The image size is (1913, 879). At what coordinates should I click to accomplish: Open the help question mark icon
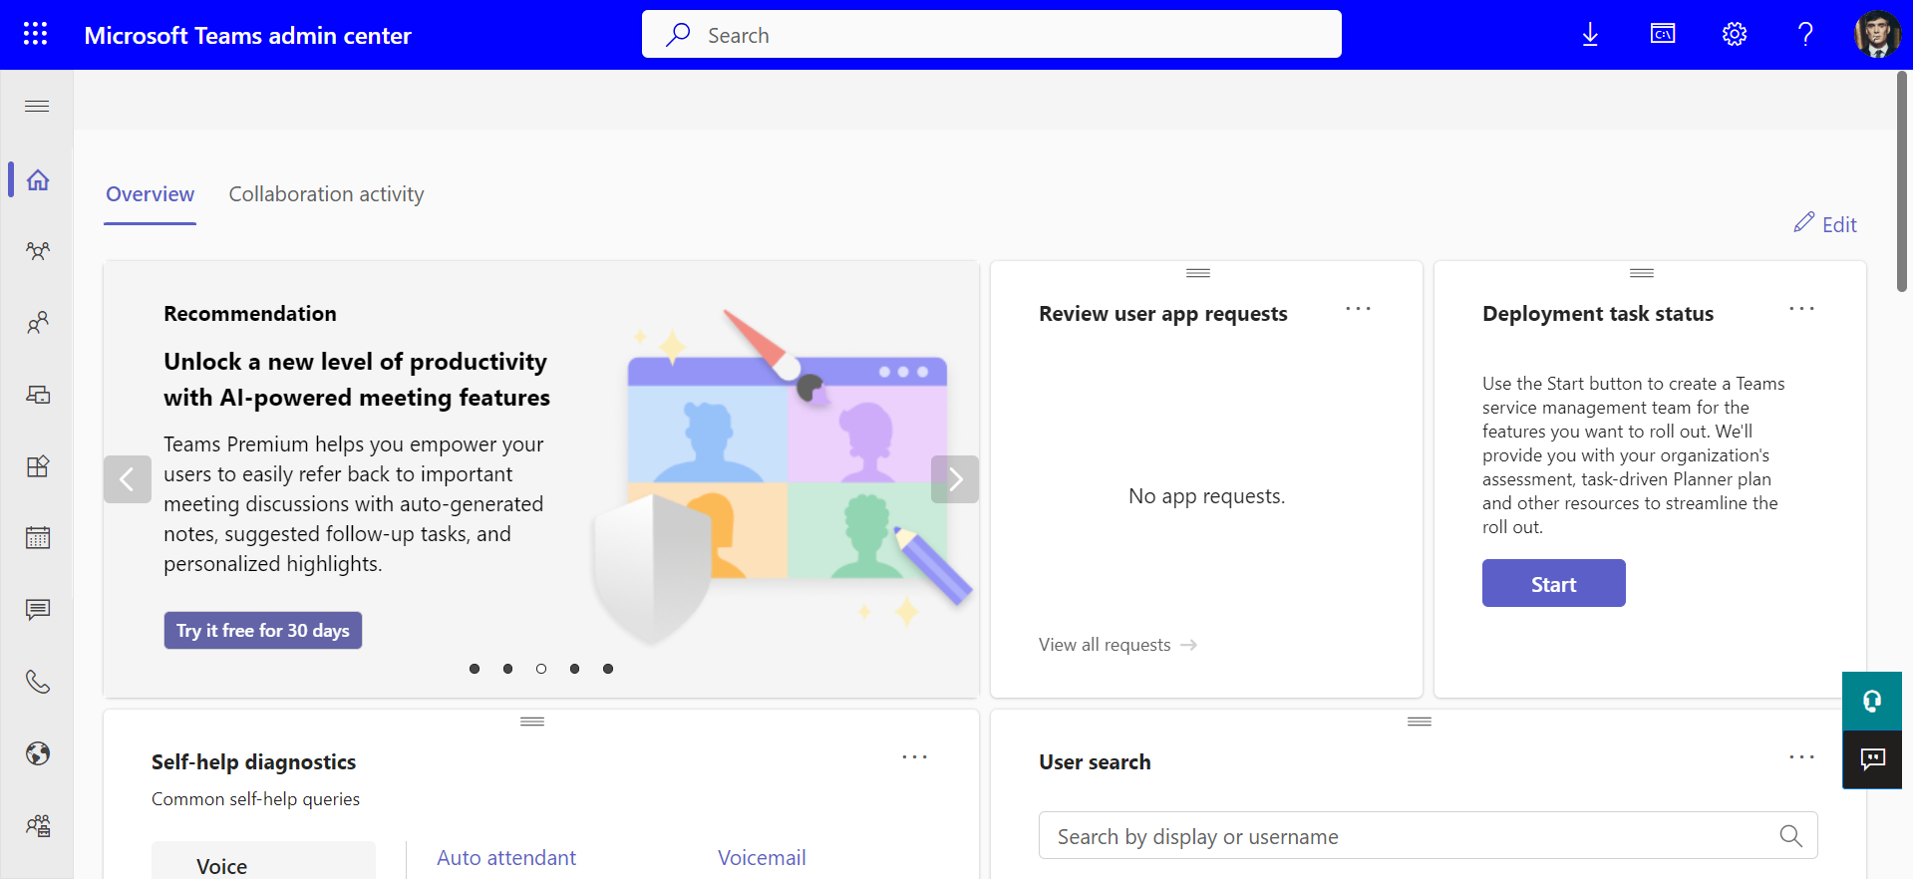(1805, 35)
